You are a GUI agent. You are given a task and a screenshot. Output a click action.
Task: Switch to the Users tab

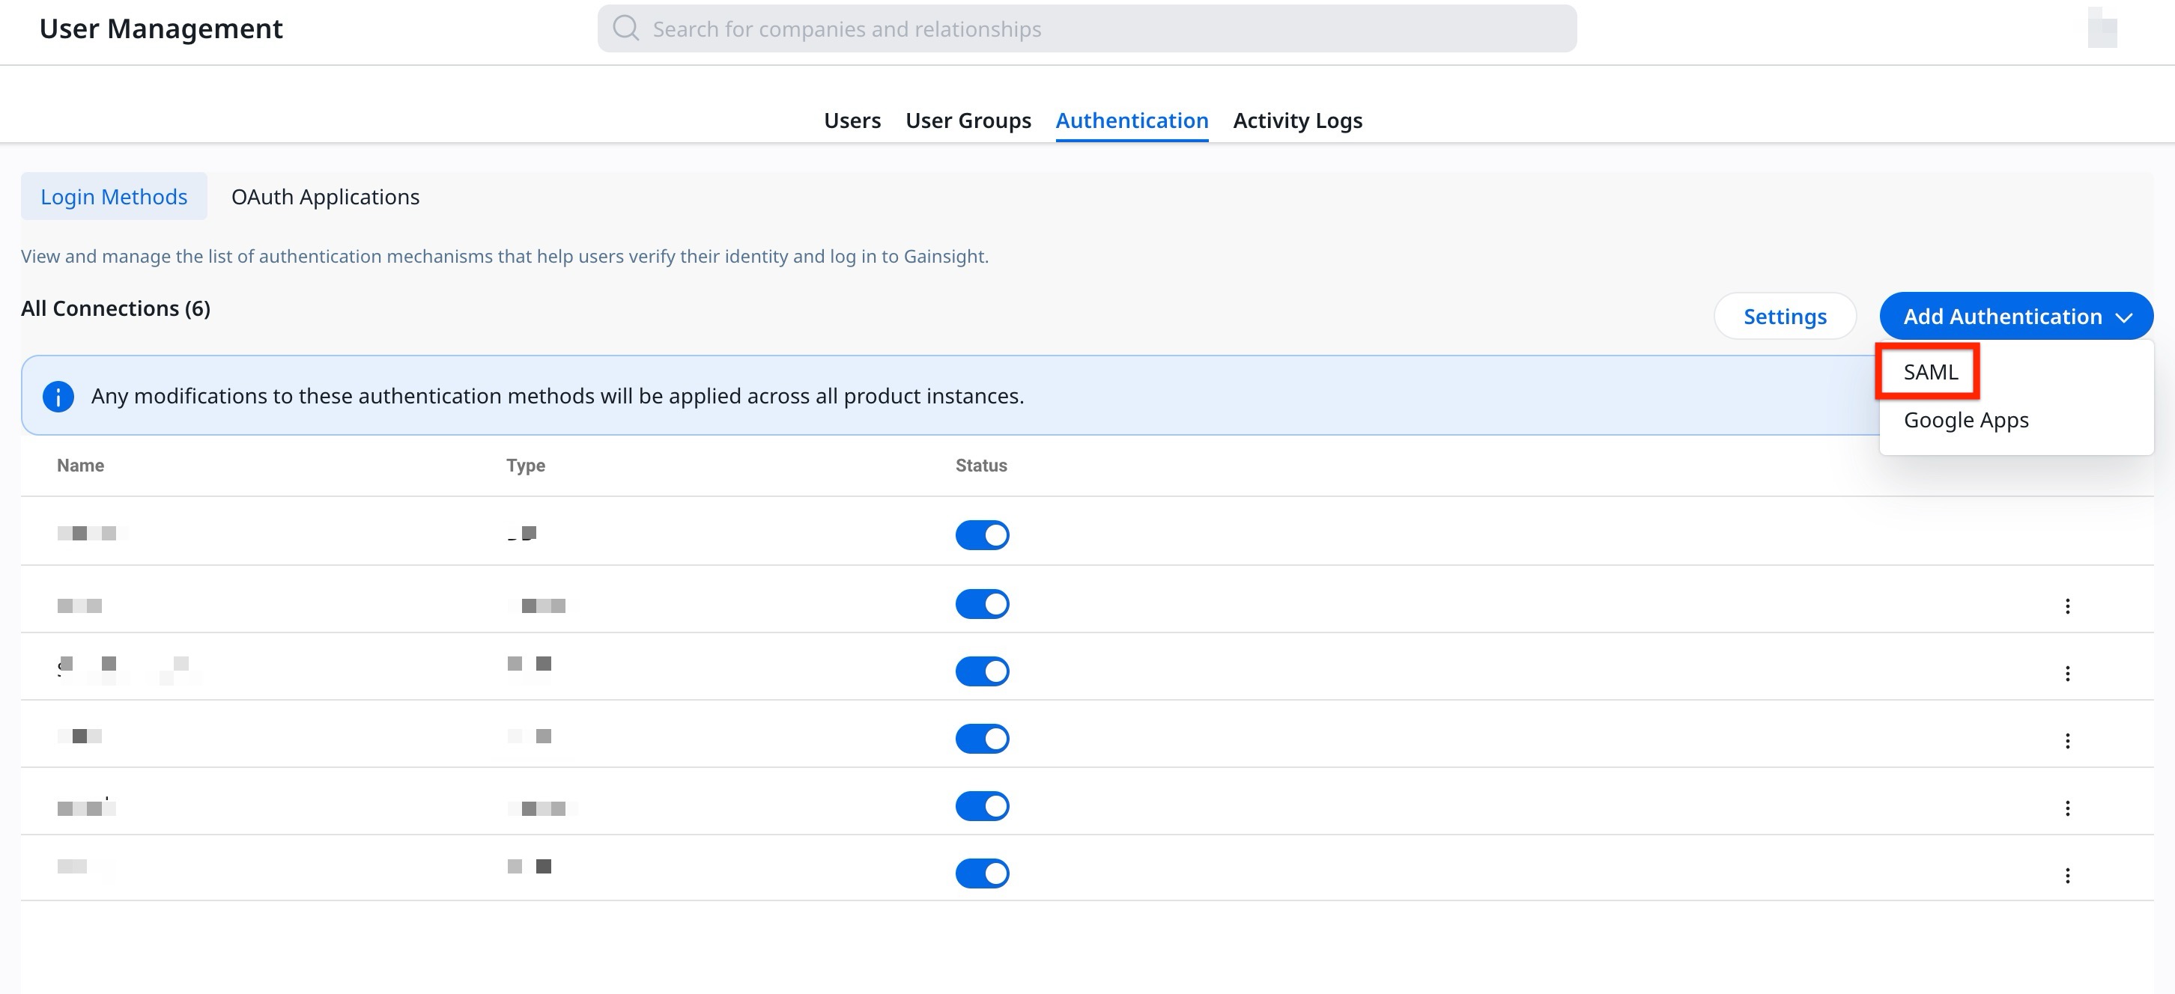pos(852,120)
